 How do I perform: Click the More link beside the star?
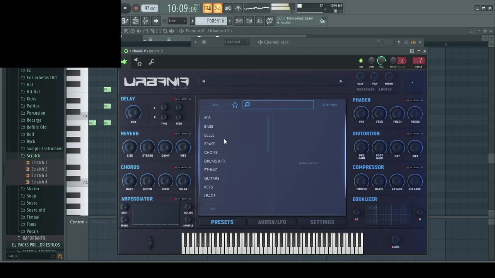pyautogui.click(x=215, y=105)
